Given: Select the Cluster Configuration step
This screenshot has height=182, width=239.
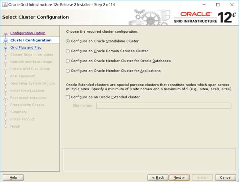Looking at the screenshot, I should point(31,40).
